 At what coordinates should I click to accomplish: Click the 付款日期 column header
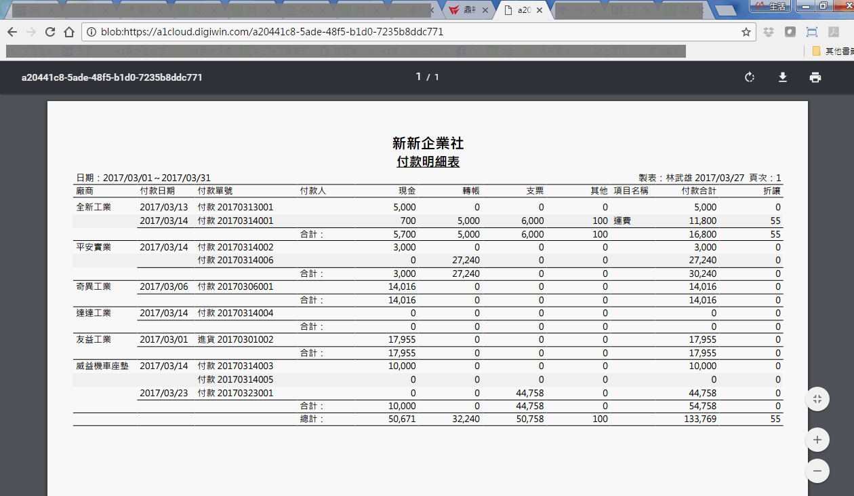[x=157, y=191]
